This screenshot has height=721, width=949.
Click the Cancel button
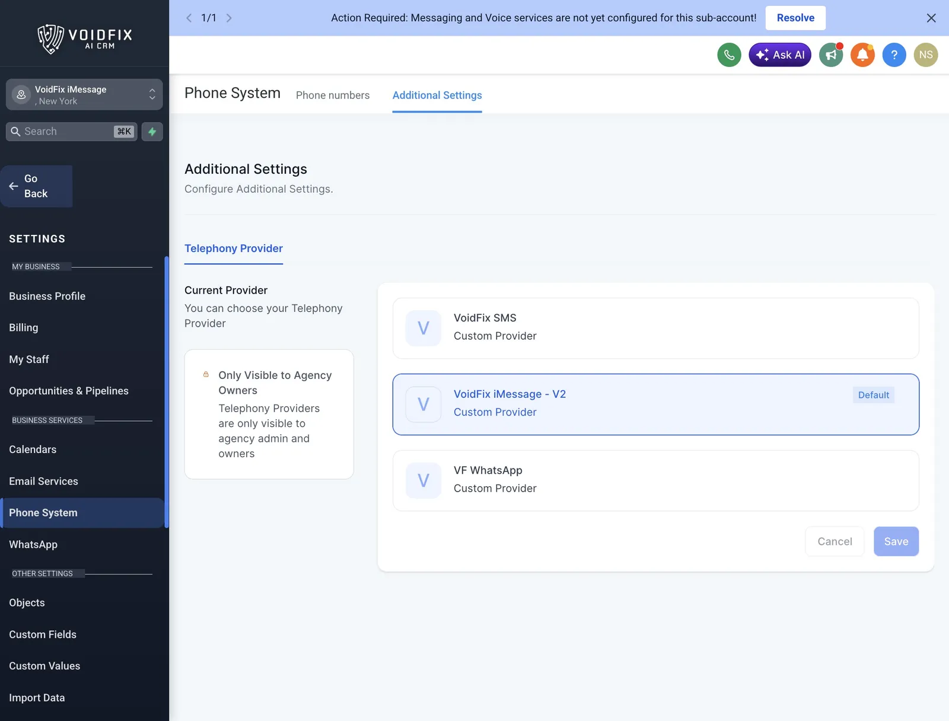click(835, 541)
